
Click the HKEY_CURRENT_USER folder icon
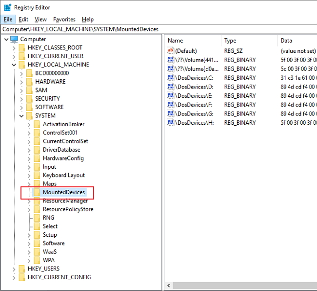tap(21, 56)
